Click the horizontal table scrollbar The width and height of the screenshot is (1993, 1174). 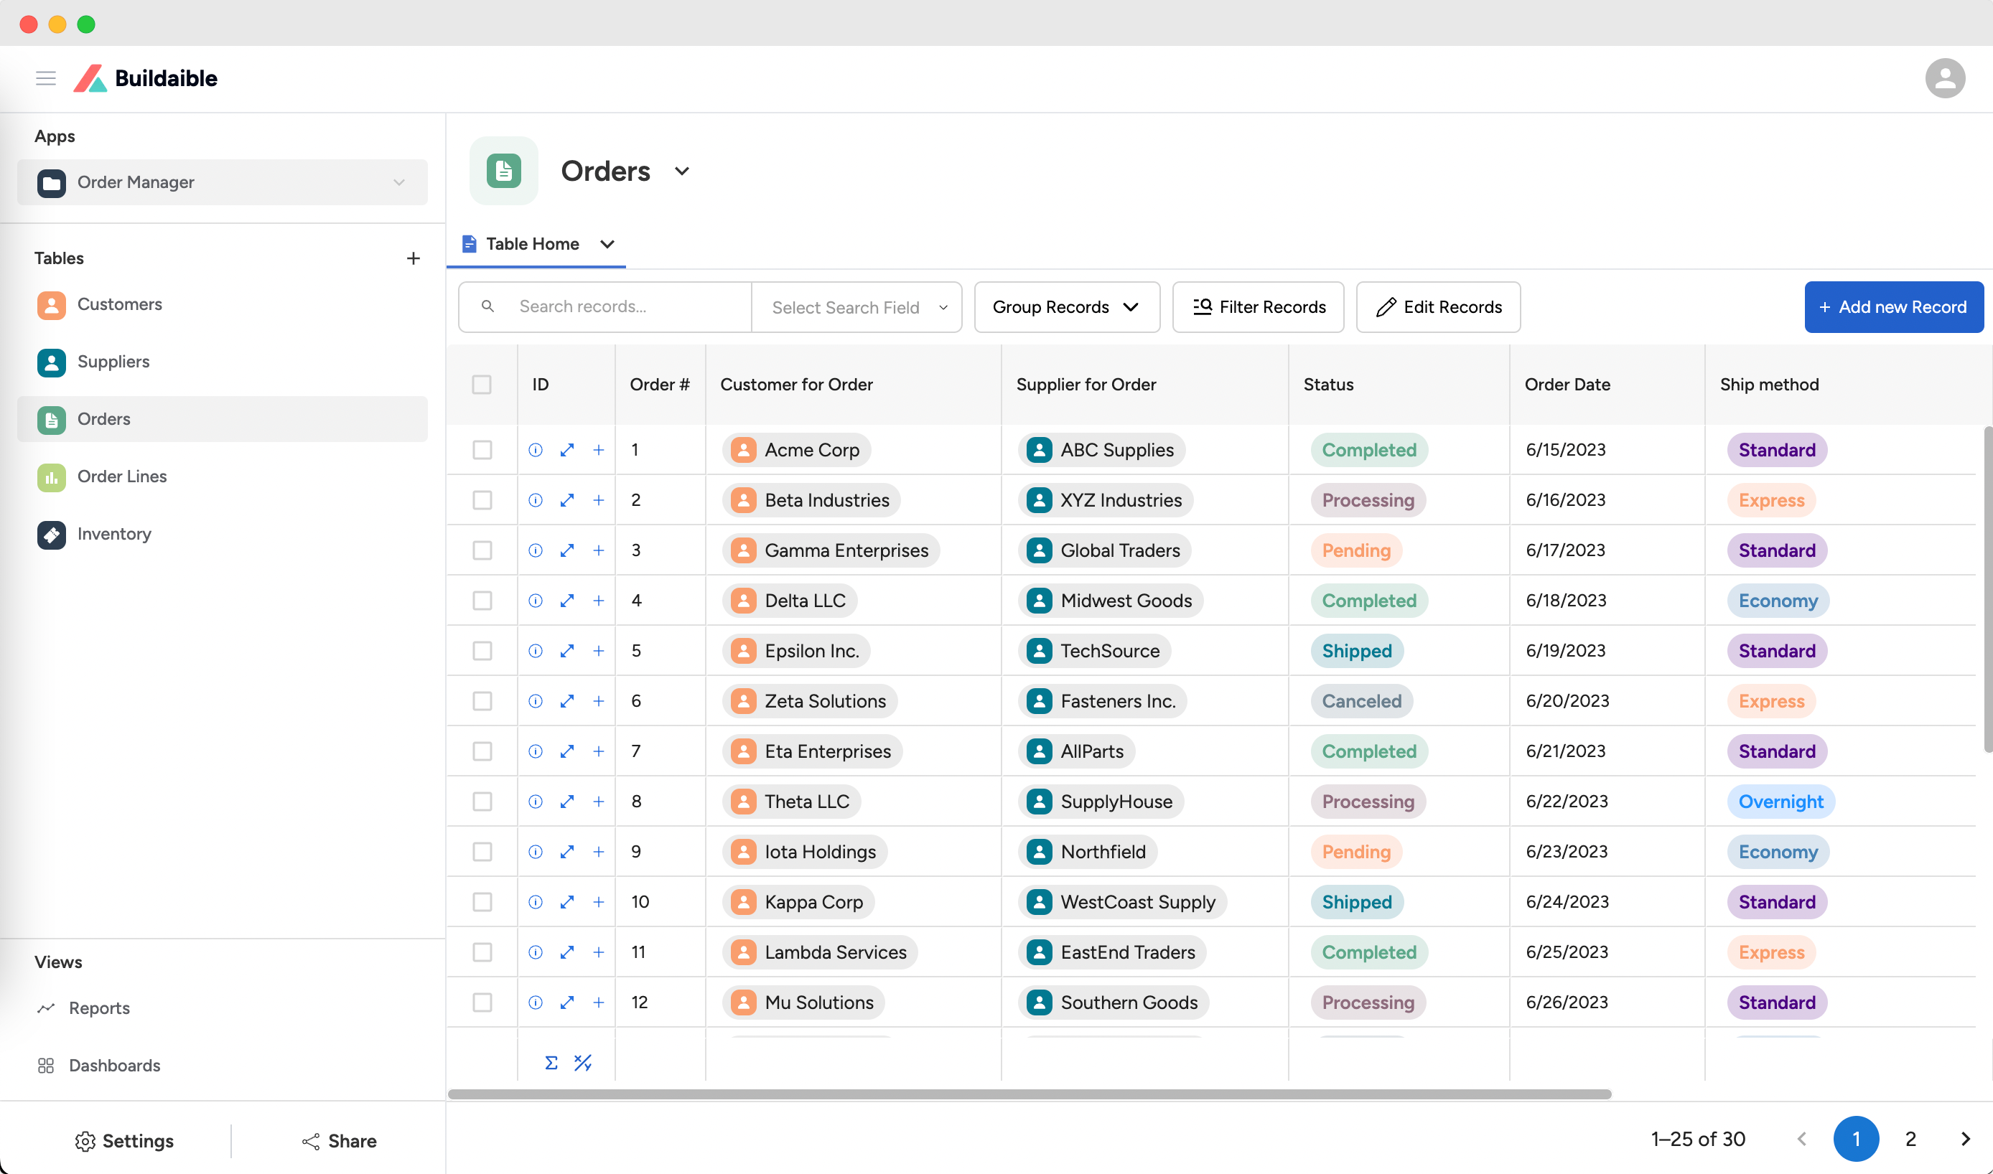coord(1029,1094)
